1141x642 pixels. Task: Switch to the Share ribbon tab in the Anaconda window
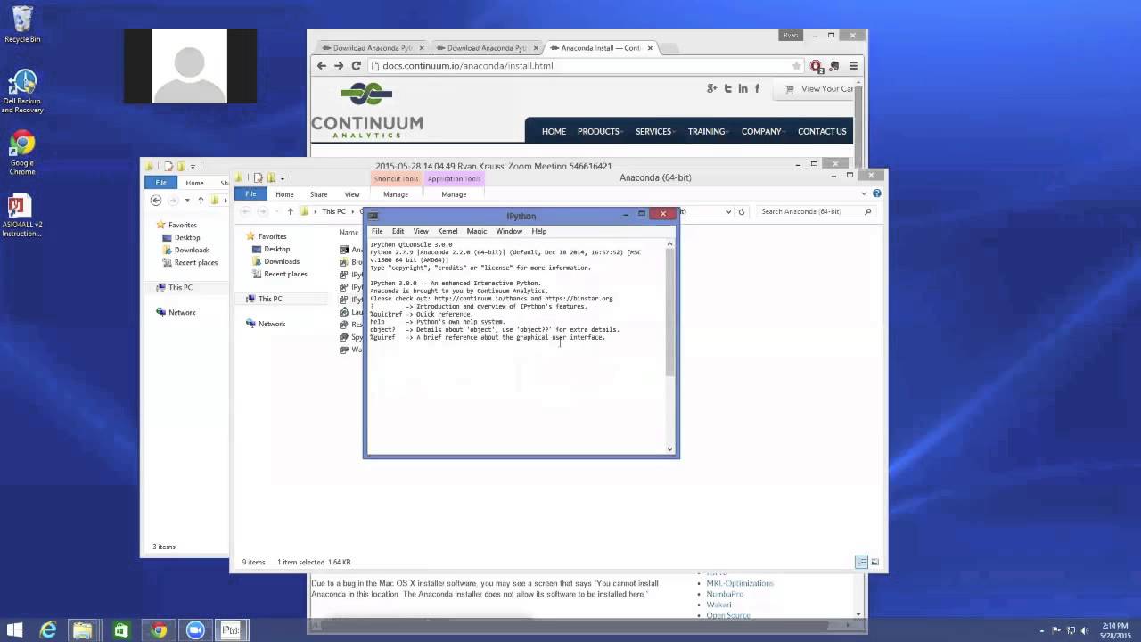click(x=318, y=194)
